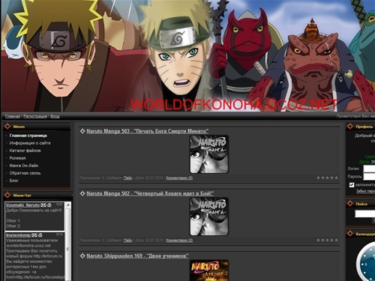This screenshot has width=375, height=281.
Task: Focus the Поиск search field
Action: [365, 214]
